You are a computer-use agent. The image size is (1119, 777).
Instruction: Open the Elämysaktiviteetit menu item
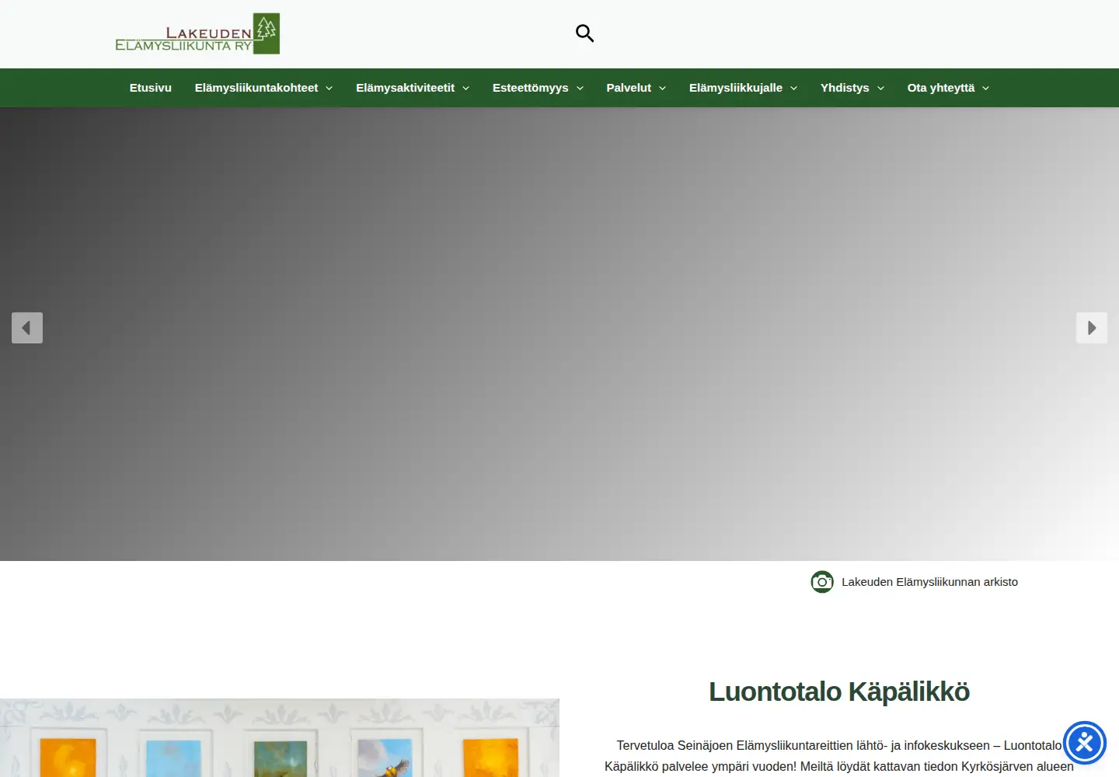pyautogui.click(x=405, y=88)
